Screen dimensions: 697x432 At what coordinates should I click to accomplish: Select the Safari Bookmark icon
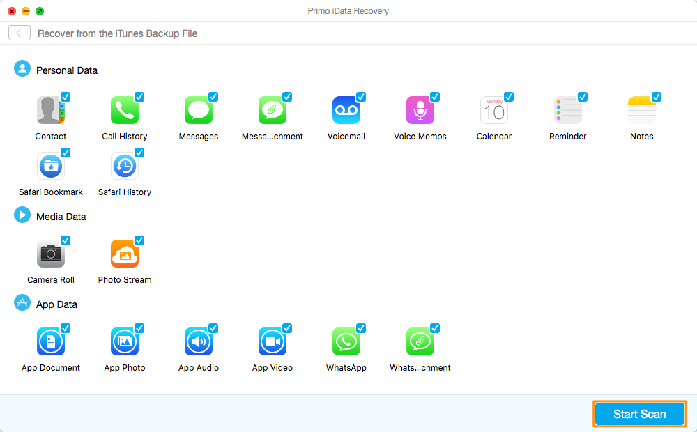pyautogui.click(x=51, y=166)
